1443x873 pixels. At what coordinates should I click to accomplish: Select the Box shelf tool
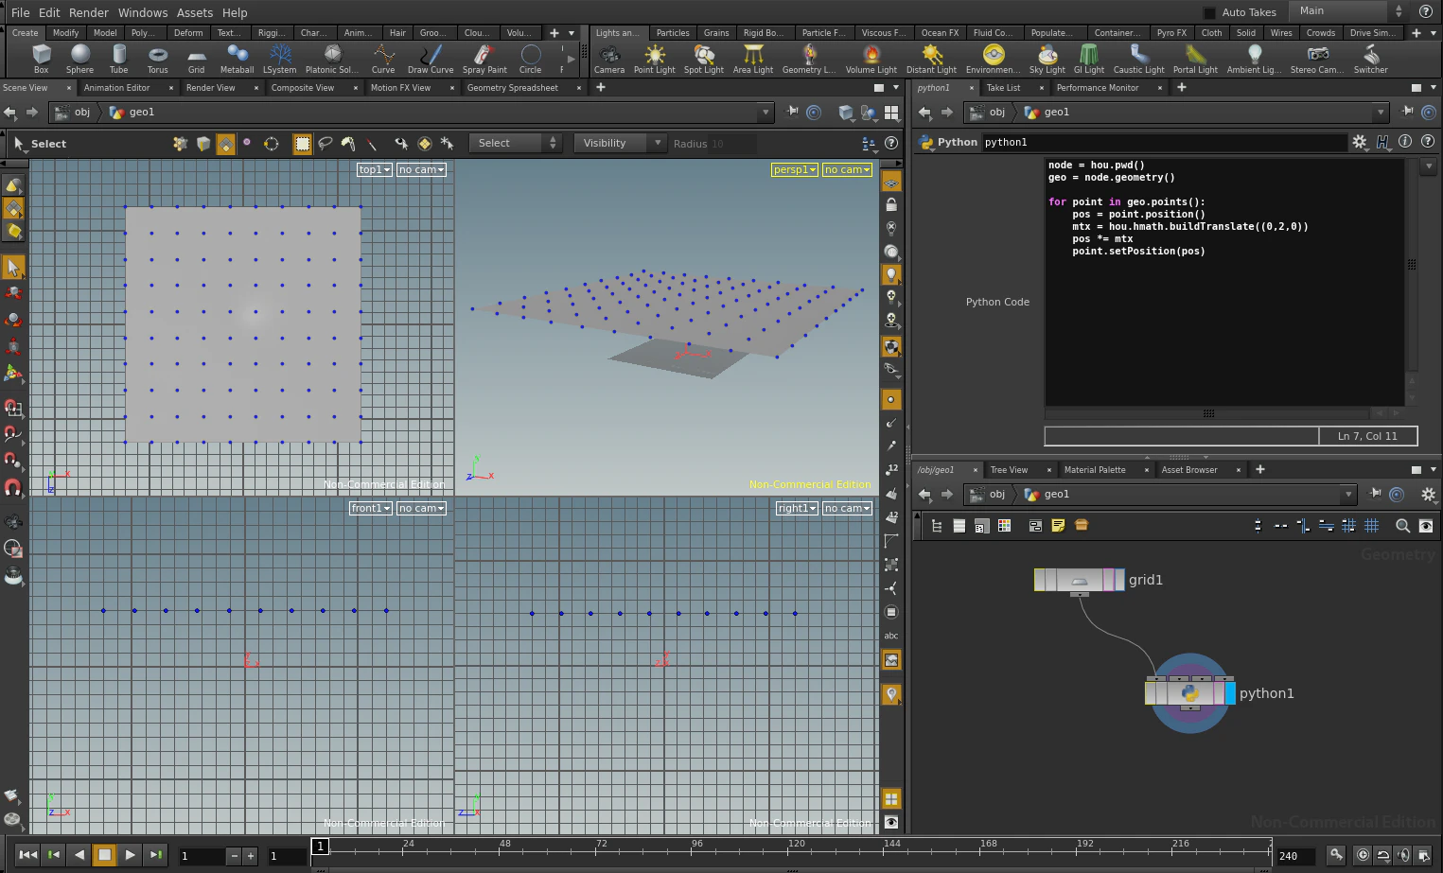41,59
